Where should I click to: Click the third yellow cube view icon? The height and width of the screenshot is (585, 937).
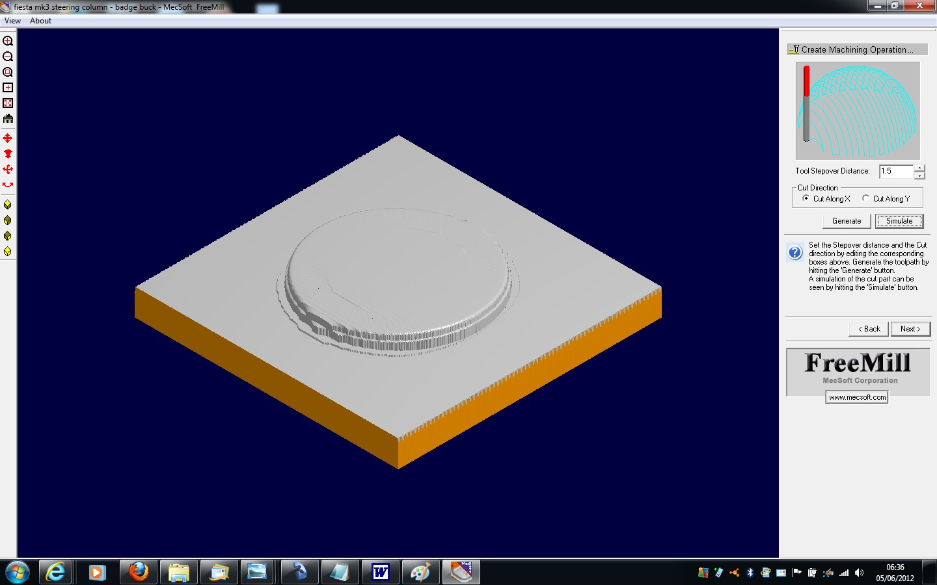tap(8, 236)
